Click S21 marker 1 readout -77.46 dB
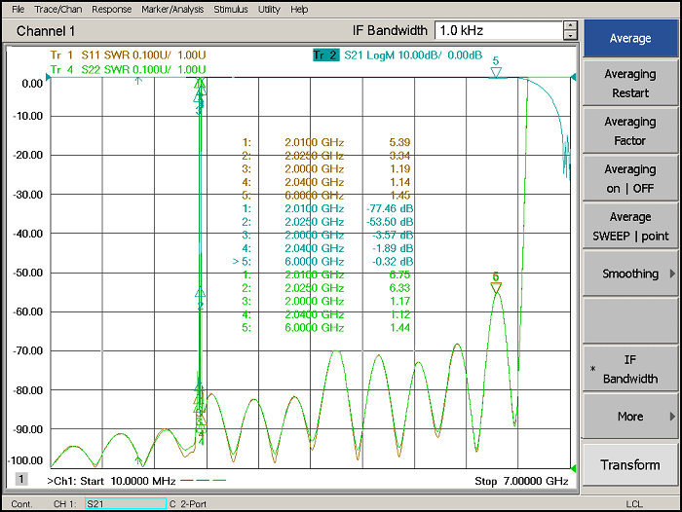 pos(390,208)
